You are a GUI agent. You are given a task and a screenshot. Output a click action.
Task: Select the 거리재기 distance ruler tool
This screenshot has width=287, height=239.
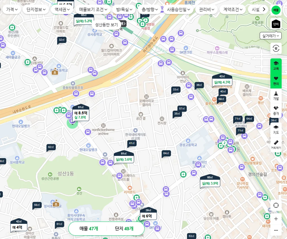(276, 144)
